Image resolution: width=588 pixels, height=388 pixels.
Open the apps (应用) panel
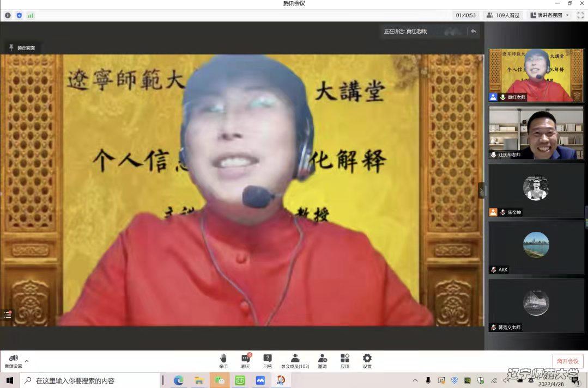[345, 360]
